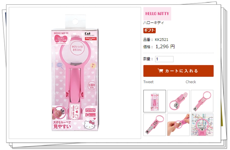Click the Check share link
This screenshot has height=150, width=230.
click(x=191, y=82)
